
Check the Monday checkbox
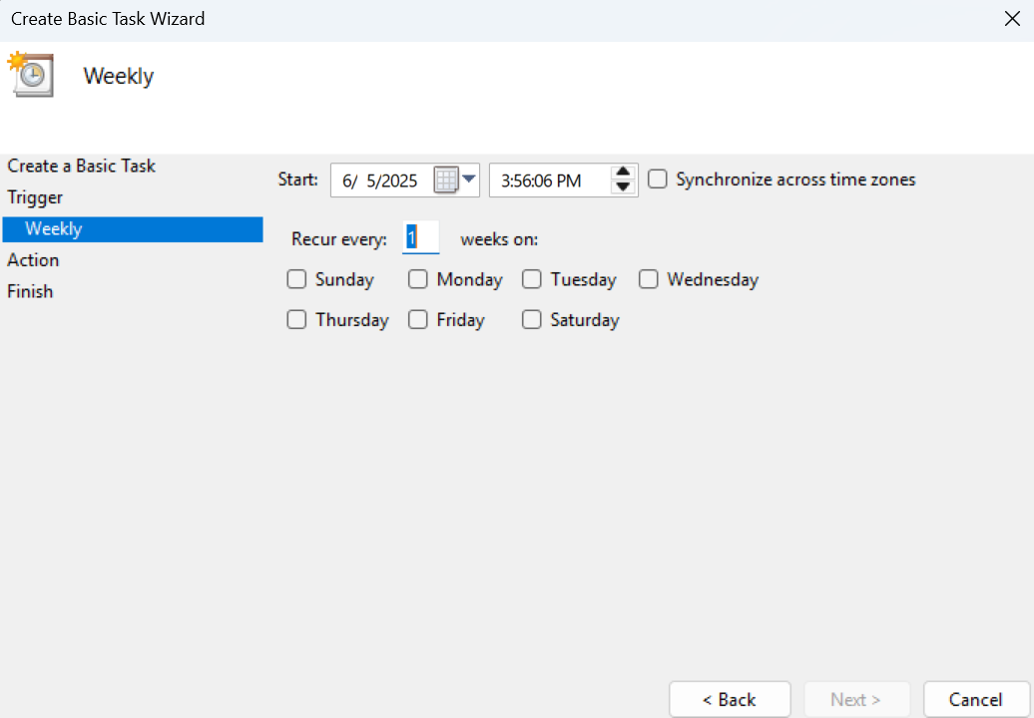tap(418, 280)
